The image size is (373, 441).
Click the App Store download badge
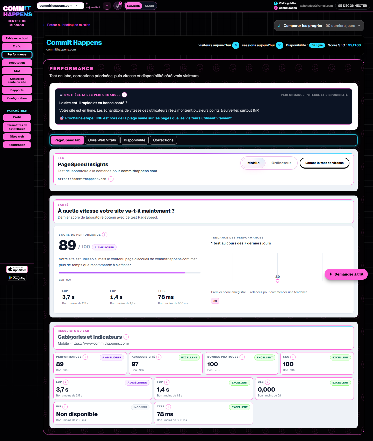[17, 269]
